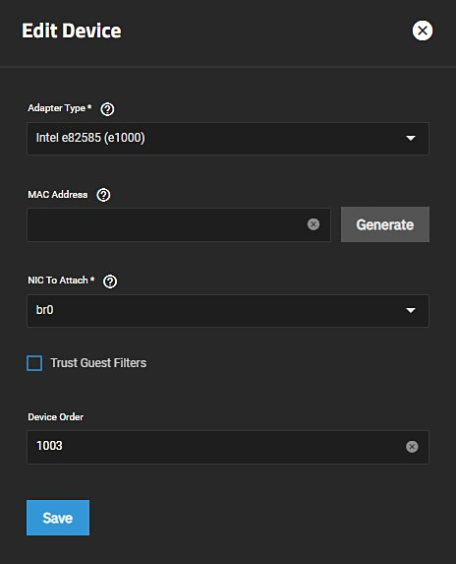Show help for MAC Address field
The width and height of the screenshot is (456, 564).
[x=103, y=195]
